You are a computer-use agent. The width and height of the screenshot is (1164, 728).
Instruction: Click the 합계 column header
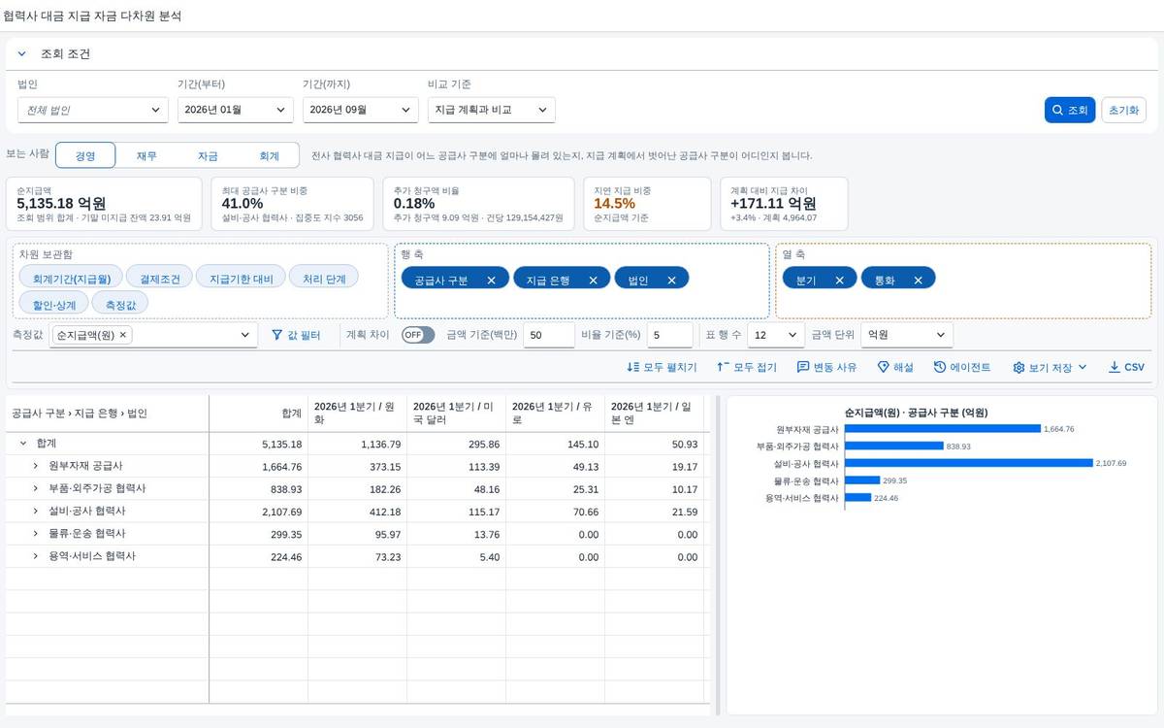259,414
